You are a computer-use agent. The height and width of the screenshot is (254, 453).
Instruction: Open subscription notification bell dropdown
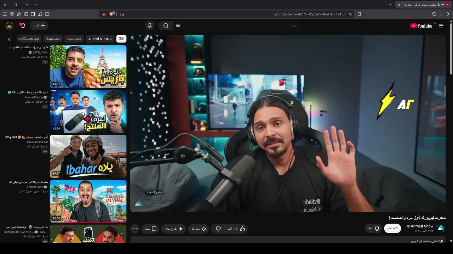tap(373, 228)
